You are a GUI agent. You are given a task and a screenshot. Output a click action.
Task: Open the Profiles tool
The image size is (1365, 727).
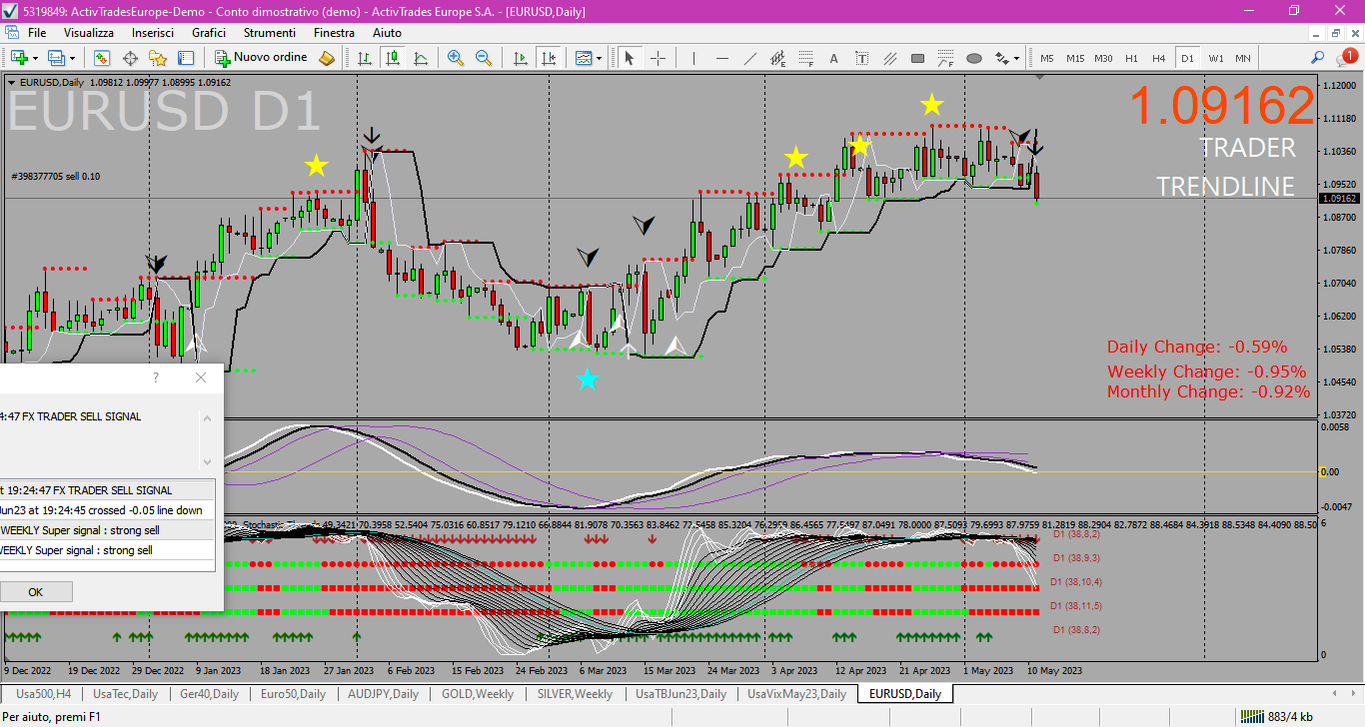(x=57, y=58)
